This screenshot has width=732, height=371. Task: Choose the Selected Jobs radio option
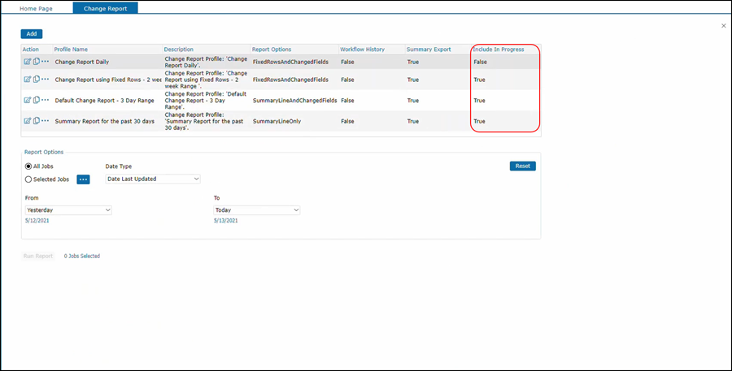(28, 179)
